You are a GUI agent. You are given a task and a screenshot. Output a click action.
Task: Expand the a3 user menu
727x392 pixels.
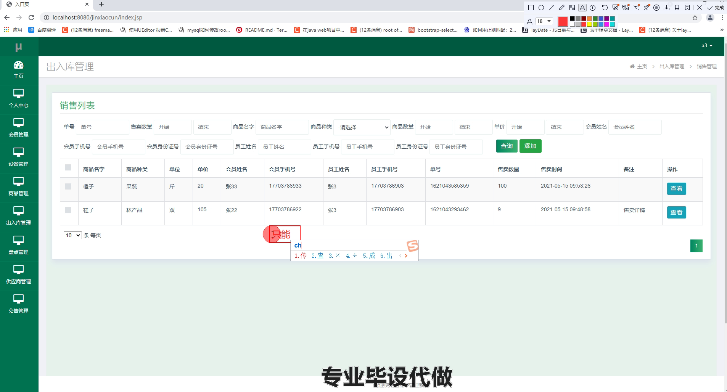707,45
